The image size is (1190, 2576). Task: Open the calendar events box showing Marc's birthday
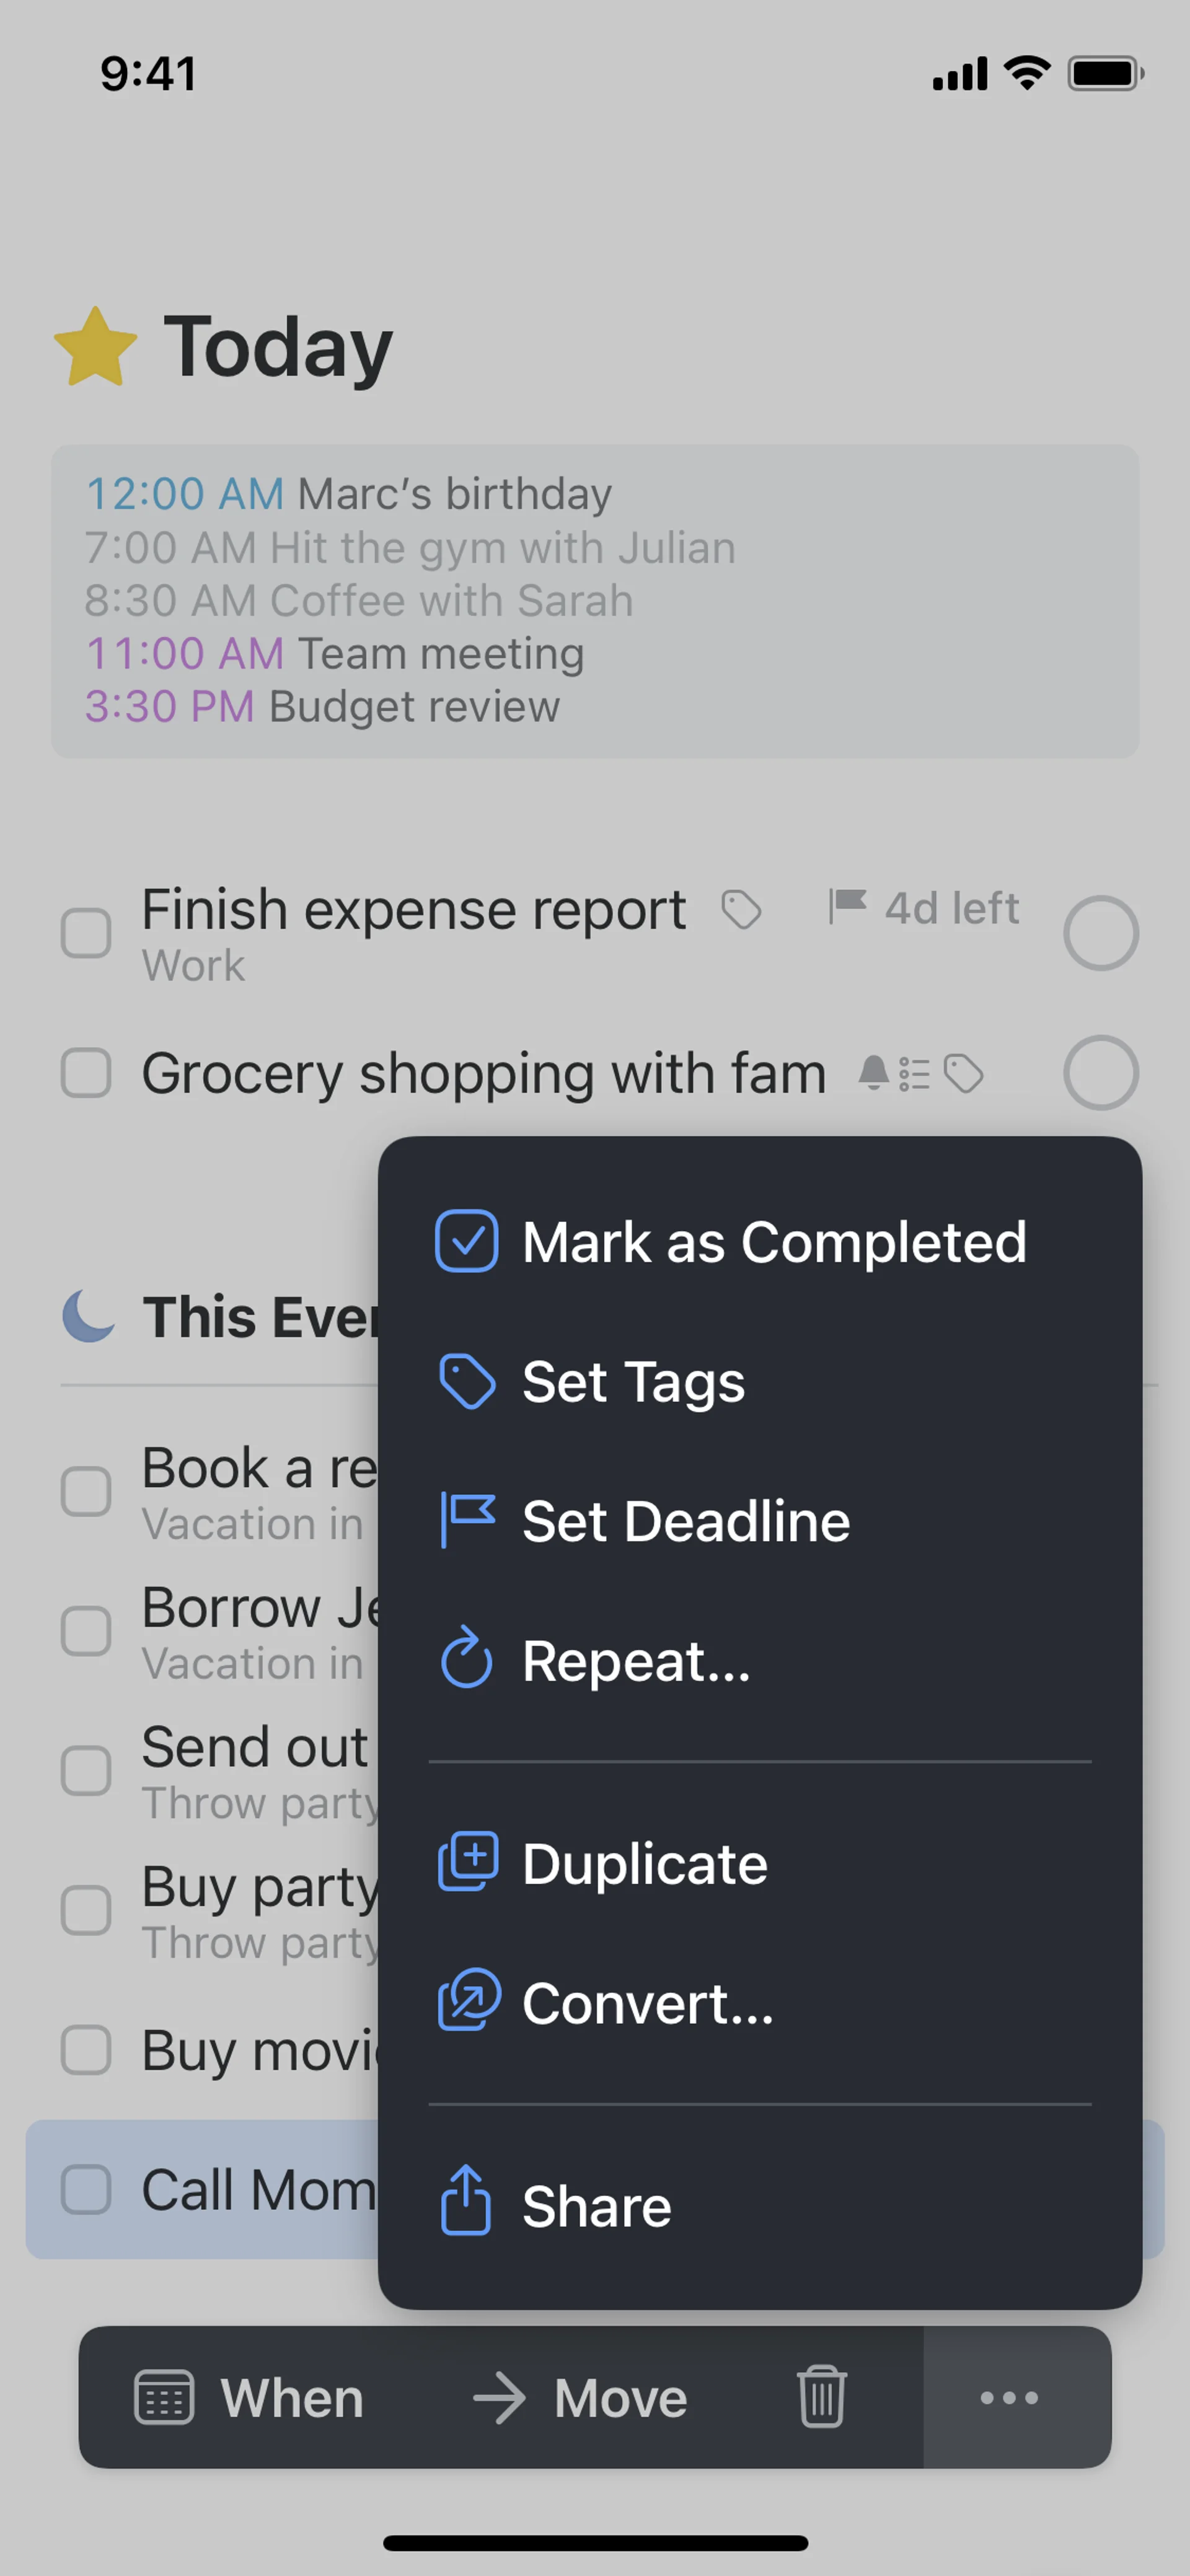[594, 601]
